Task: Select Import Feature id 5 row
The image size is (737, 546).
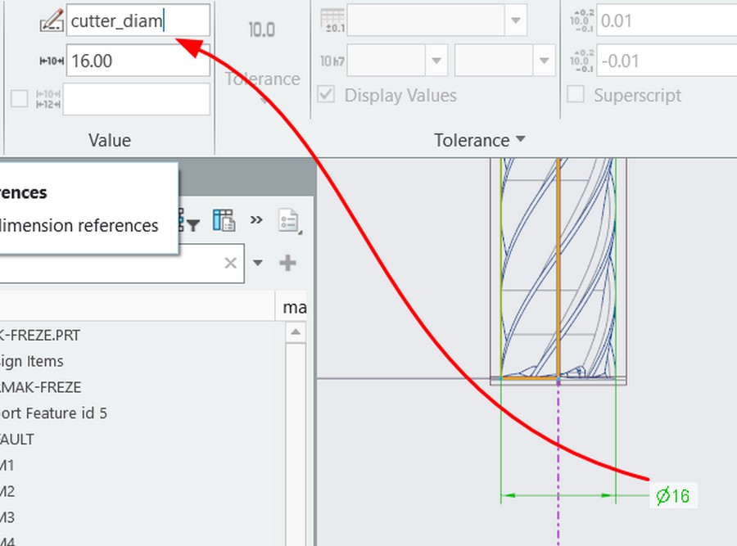Action: coord(53,413)
